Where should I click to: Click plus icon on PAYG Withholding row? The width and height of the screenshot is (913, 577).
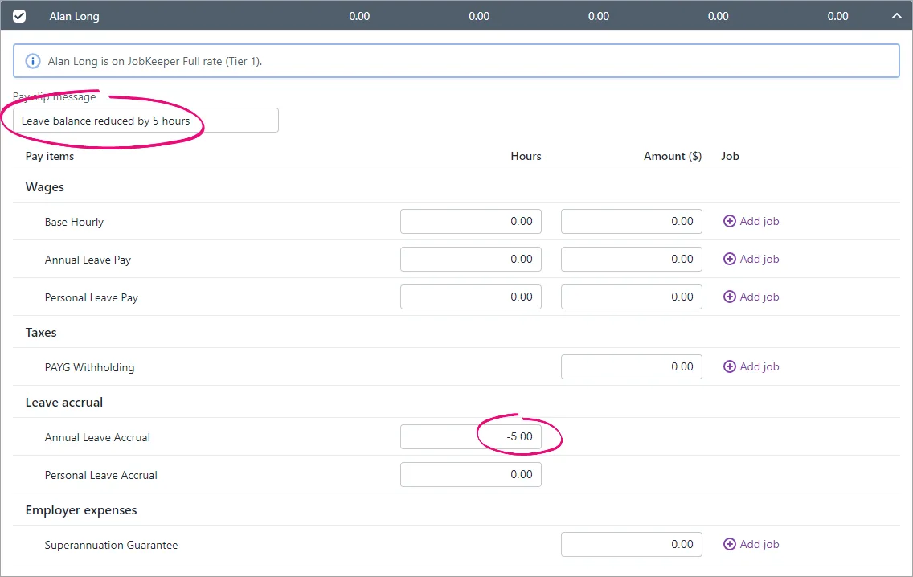pos(729,366)
